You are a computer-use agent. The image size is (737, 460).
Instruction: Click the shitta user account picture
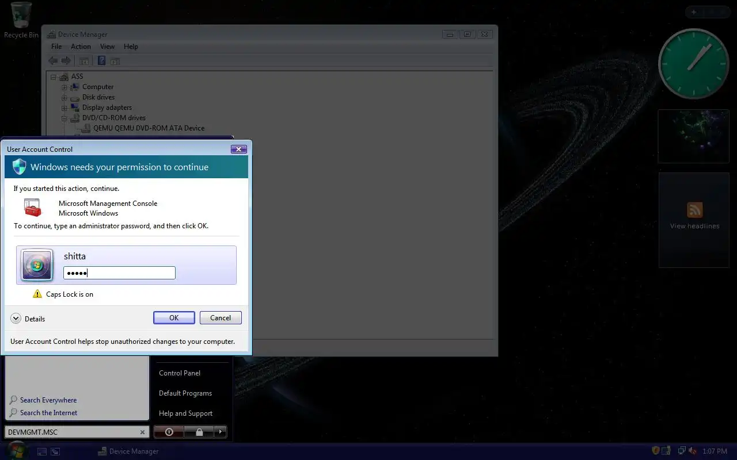(37, 265)
